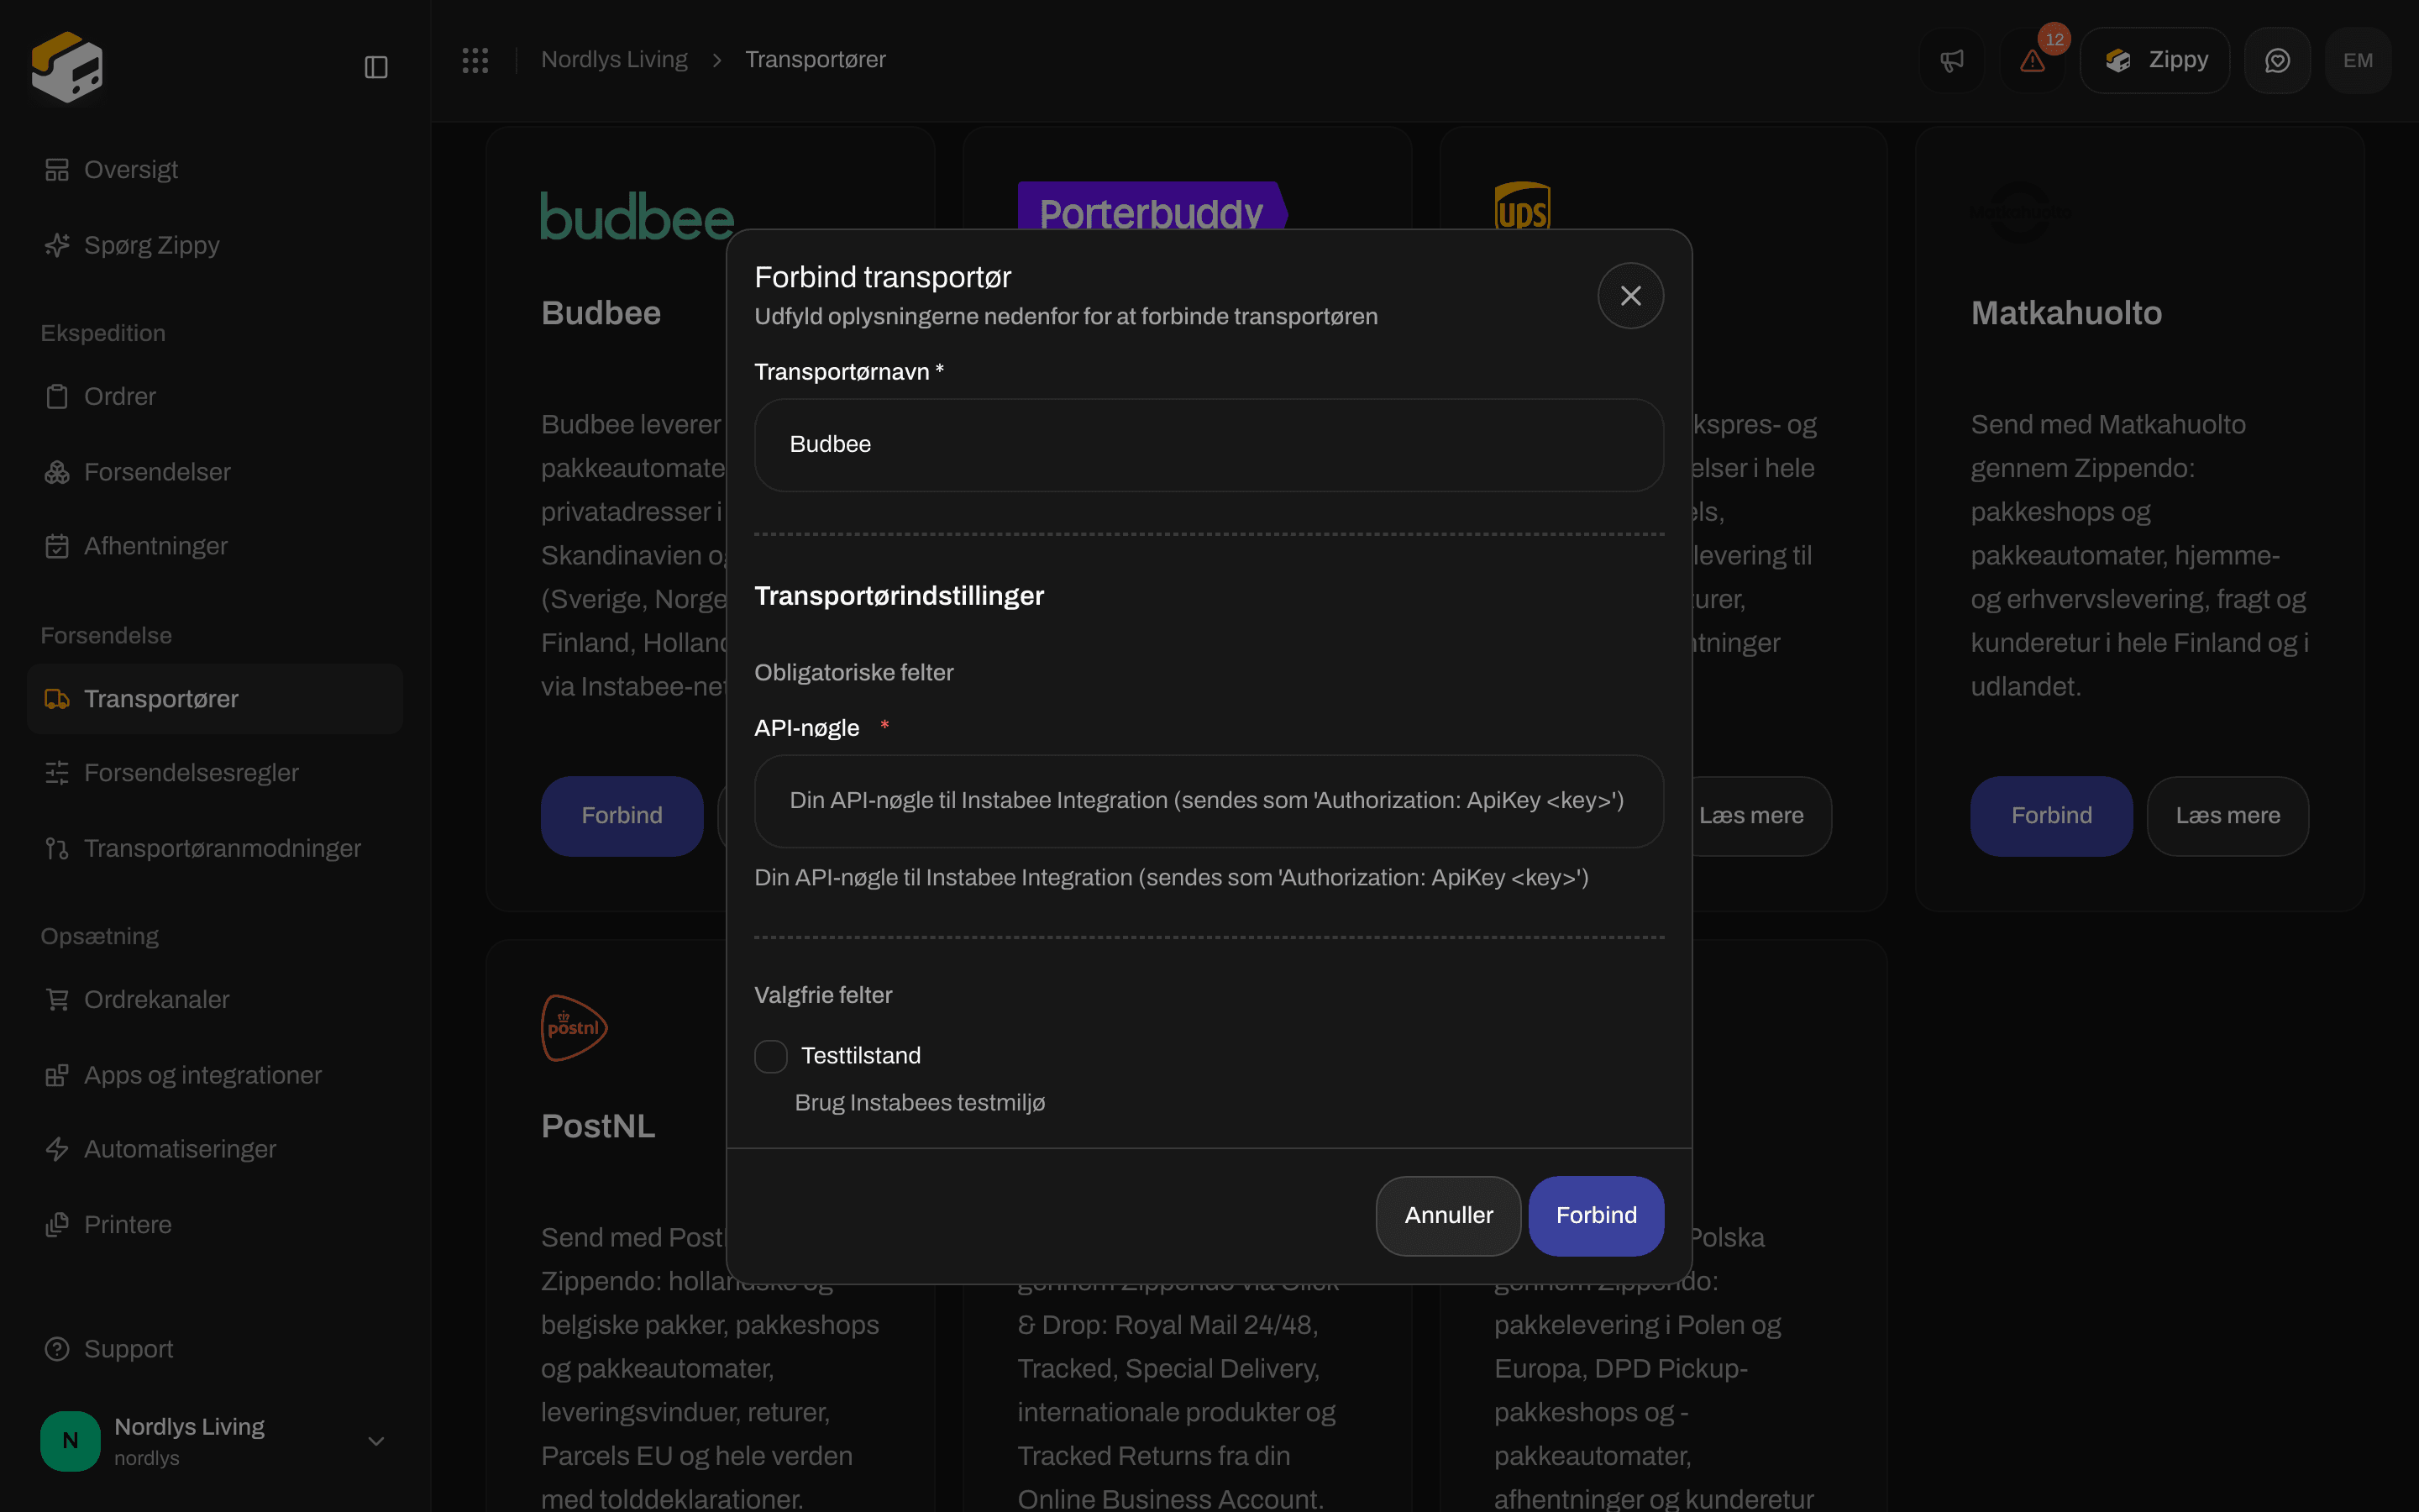The width and height of the screenshot is (2419, 1512).
Task: Click the Zippendo logo in sidebar
Action: pyautogui.click(x=67, y=67)
